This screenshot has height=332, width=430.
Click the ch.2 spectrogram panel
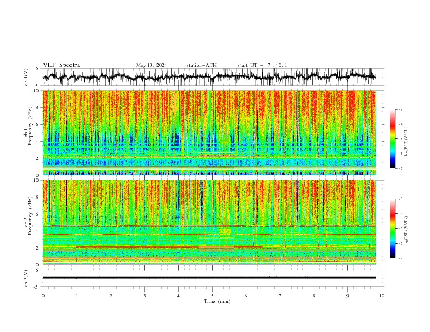pos(210,222)
